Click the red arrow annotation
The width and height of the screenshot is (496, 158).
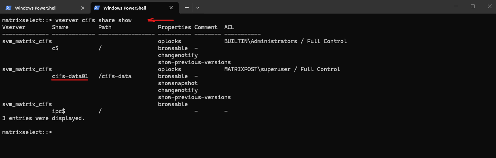pos(161,20)
